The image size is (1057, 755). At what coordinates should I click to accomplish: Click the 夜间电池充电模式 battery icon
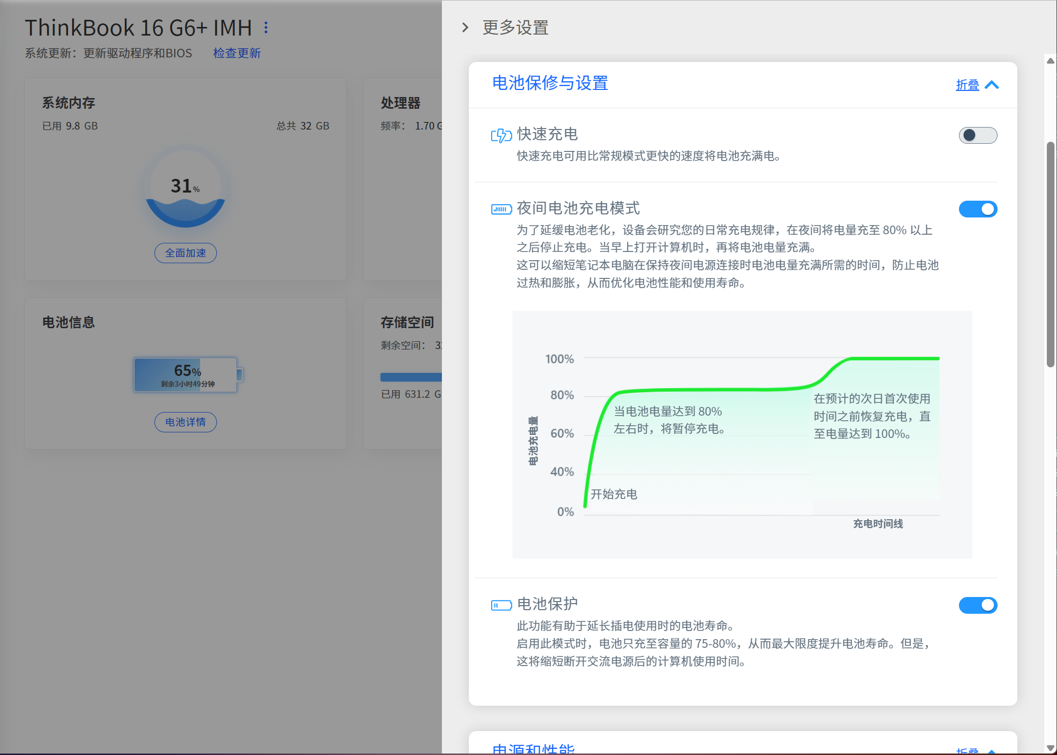(x=501, y=209)
